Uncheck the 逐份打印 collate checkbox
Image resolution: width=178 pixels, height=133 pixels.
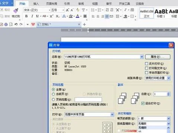(143, 103)
